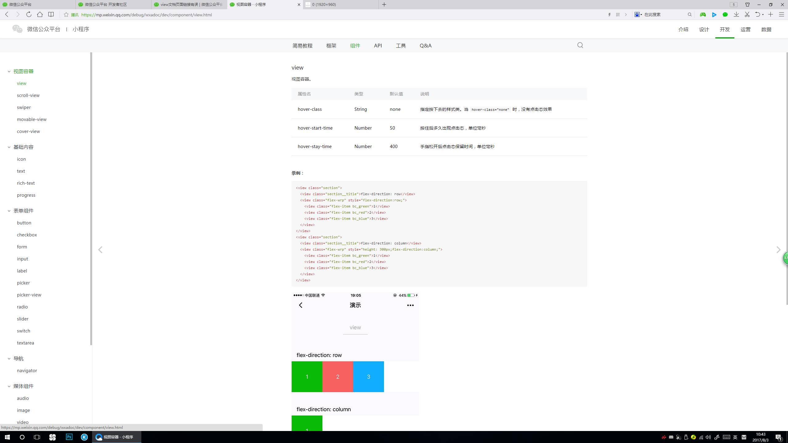The width and height of the screenshot is (788, 443).
Task: Open the docs search magnifier icon
Action: (x=580, y=45)
